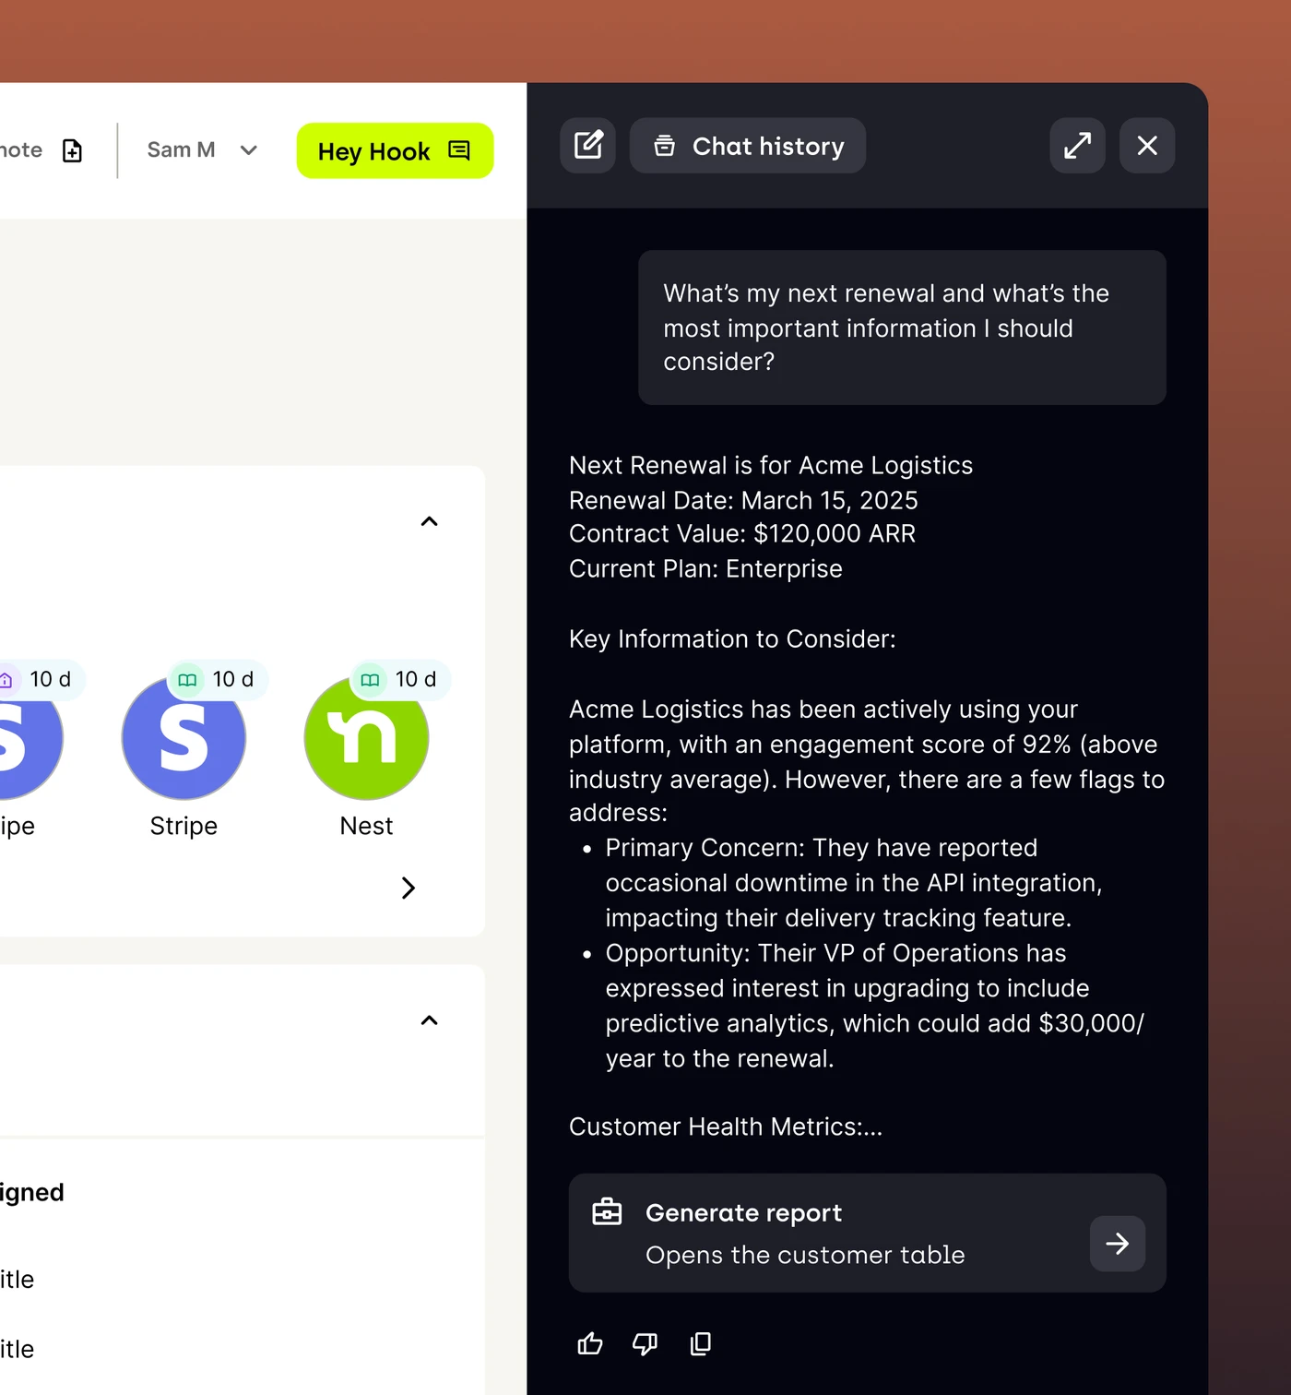This screenshot has height=1395, width=1291.
Task: Click the Generate report arrow button
Action: pos(1118,1244)
